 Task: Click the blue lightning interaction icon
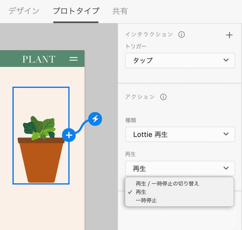(95, 119)
